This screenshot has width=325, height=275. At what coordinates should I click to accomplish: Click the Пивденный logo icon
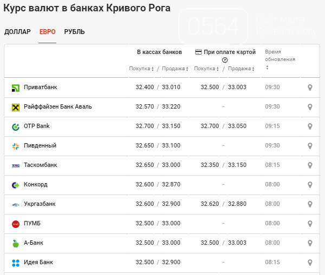(x=16, y=146)
